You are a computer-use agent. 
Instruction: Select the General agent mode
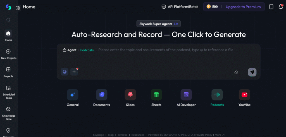(x=73, y=98)
